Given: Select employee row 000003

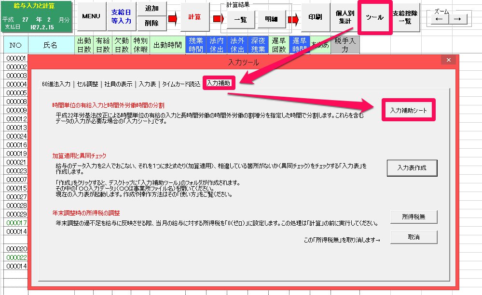Looking at the screenshot, I should (x=16, y=76).
